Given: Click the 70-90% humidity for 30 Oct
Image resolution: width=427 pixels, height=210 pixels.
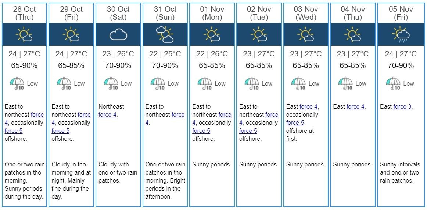Looking at the screenshot, I should [x=118, y=65].
